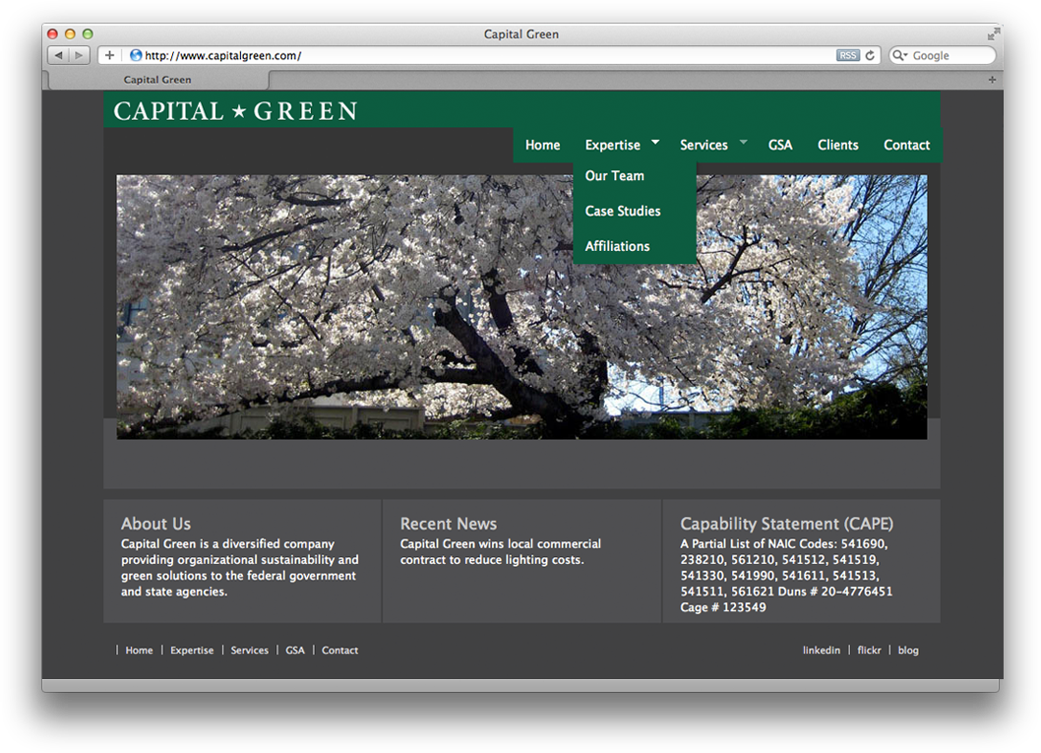Open a new tab with the plus icon
The height and width of the screenshot is (753, 1041).
coord(992,80)
